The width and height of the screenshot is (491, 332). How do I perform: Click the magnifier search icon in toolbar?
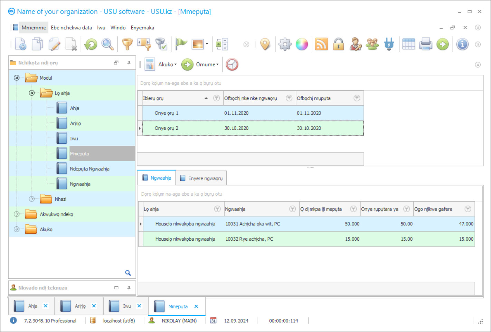click(107, 44)
